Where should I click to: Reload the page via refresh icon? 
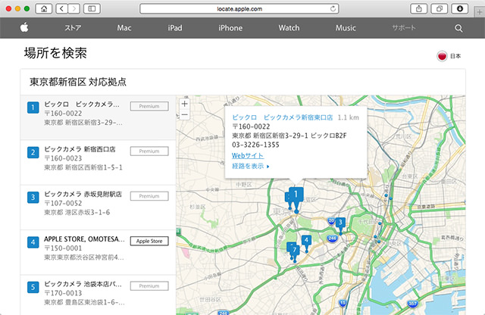pyautogui.click(x=333, y=8)
